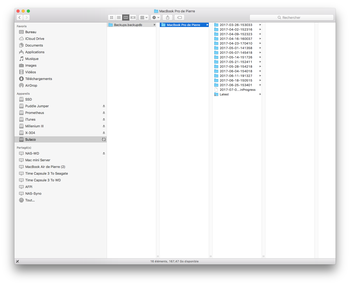Expand the Latest alias folder
Viewport: 350px width, 285px height.
click(x=260, y=94)
